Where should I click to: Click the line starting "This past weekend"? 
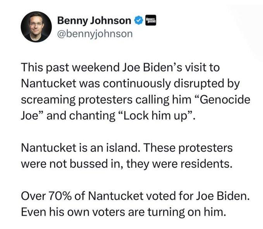(120, 67)
